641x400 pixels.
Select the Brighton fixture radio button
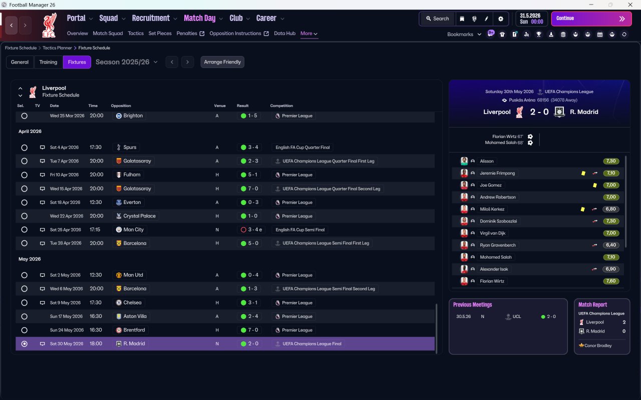pos(24,115)
